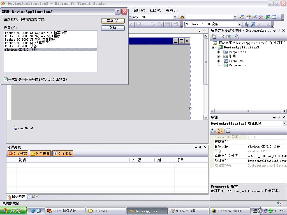
Task: Toggle the 0 个错误 errors filter
Action: tap(18, 153)
